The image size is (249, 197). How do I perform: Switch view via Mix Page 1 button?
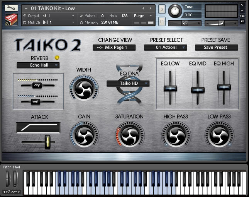coord(114,48)
